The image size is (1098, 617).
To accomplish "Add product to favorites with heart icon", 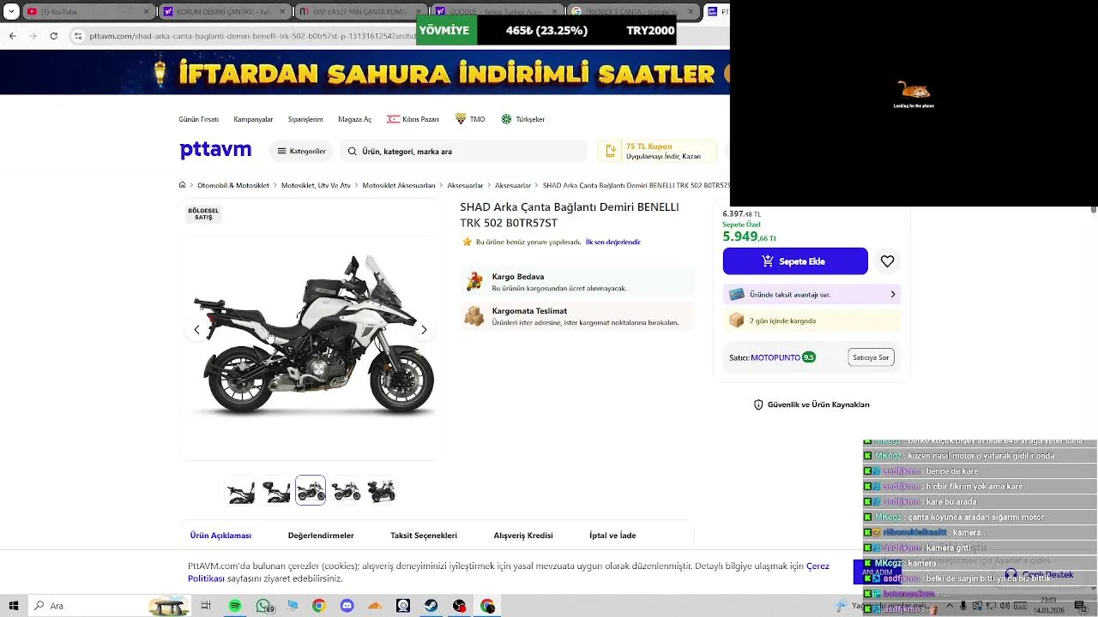I will pyautogui.click(x=887, y=261).
